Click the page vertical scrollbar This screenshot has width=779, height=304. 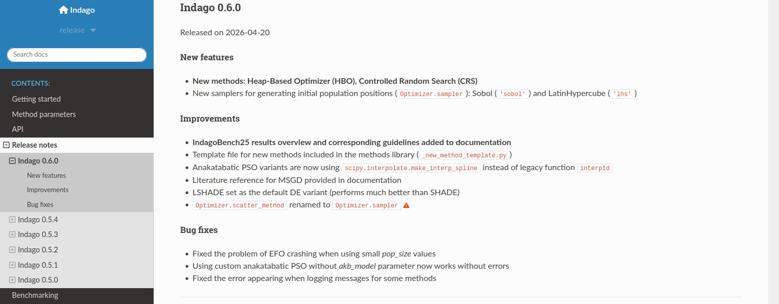(773, 152)
